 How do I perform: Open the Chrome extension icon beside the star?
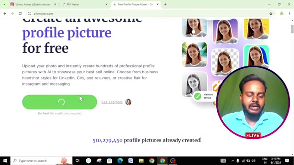pyautogui.click(x=282, y=13)
